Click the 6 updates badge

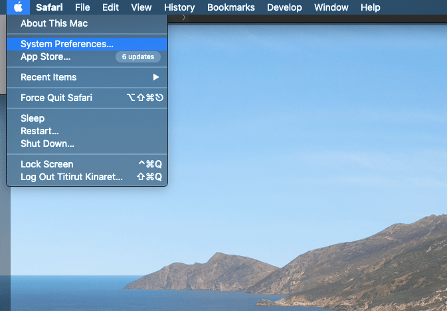pyautogui.click(x=137, y=57)
